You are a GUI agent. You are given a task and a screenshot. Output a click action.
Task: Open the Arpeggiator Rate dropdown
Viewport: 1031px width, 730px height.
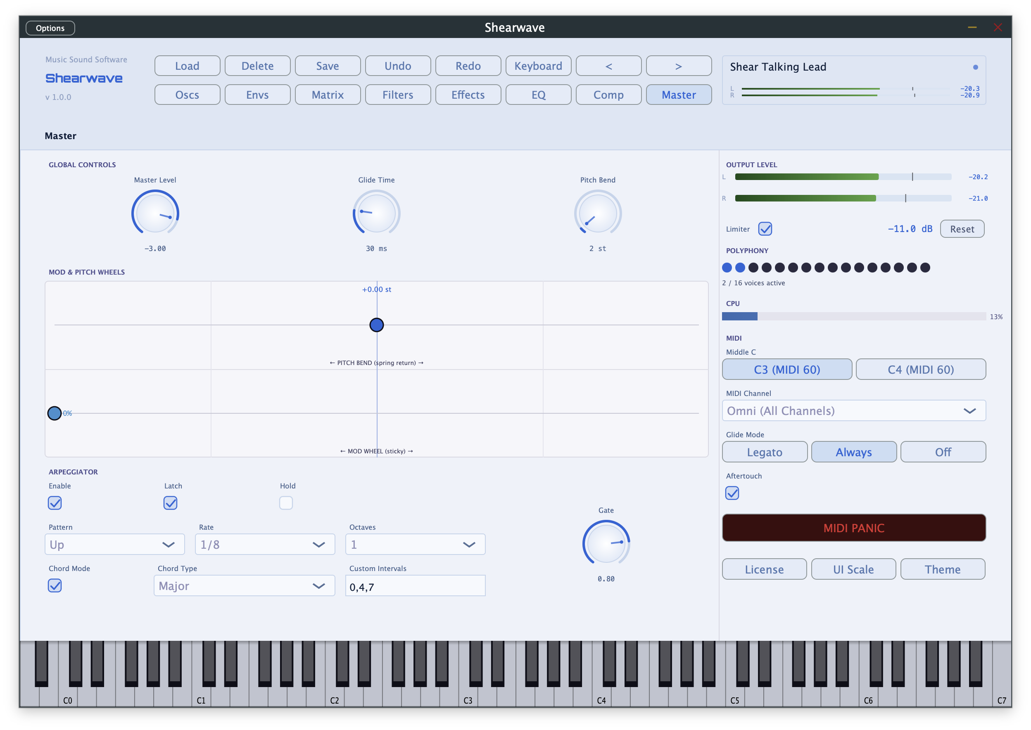pos(265,544)
